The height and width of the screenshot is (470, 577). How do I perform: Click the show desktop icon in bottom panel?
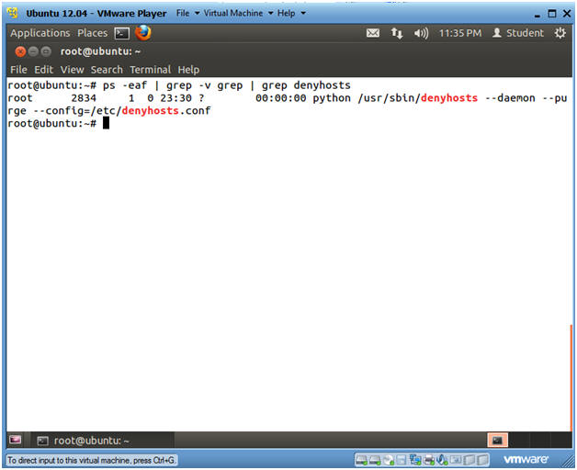click(15, 440)
